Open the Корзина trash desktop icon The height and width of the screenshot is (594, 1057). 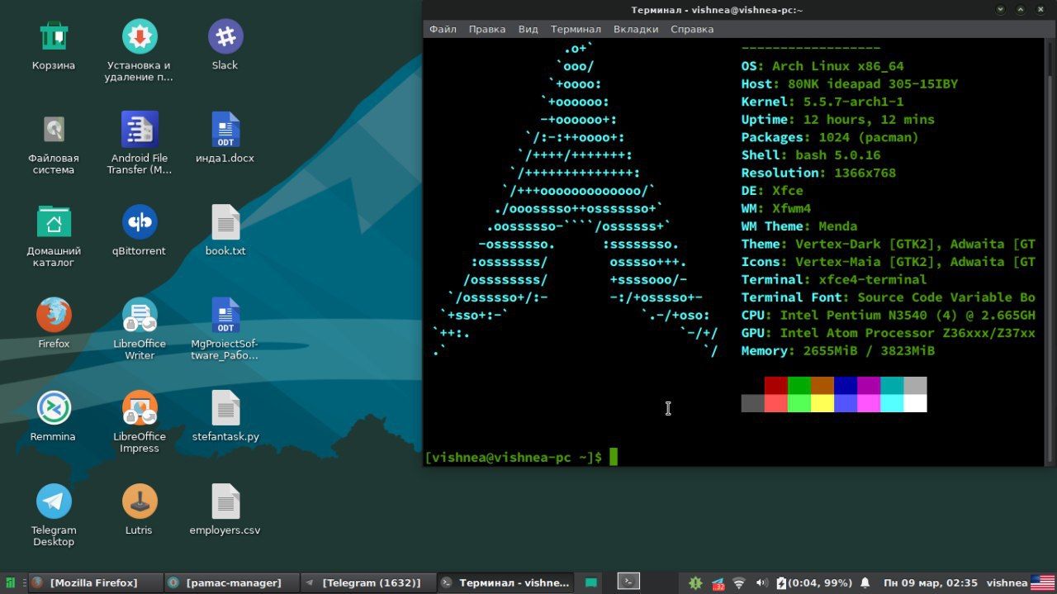click(54, 37)
